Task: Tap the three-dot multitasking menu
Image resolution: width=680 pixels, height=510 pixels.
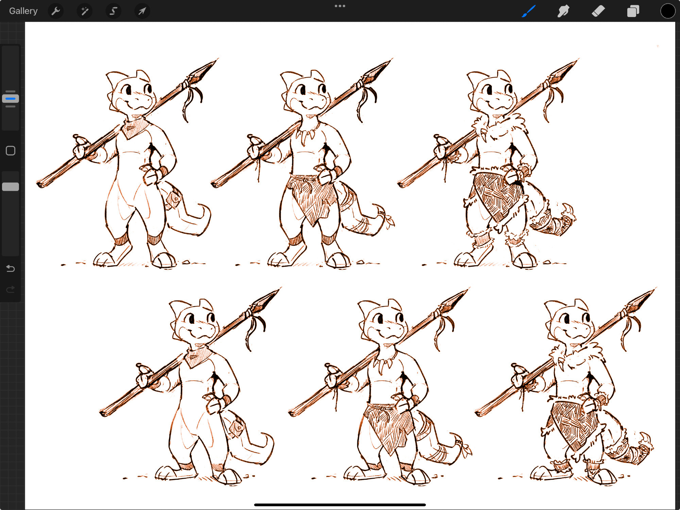Action: click(x=340, y=6)
